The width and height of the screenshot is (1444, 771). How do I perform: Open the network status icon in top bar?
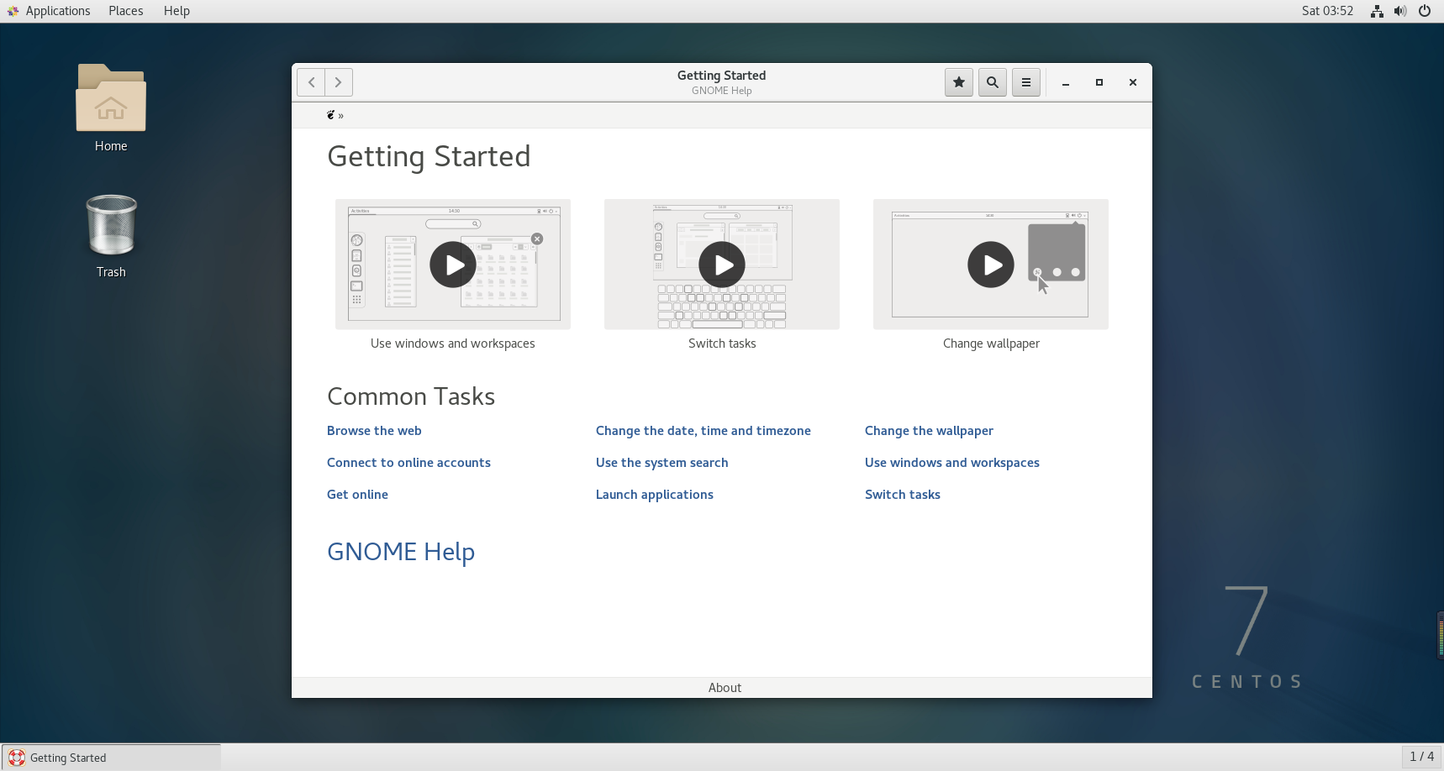(x=1377, y=11)
